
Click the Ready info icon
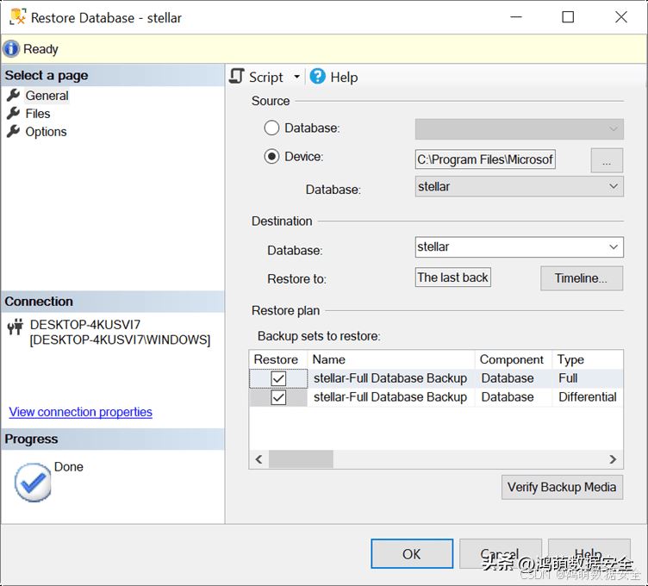(x=11, y=49)
